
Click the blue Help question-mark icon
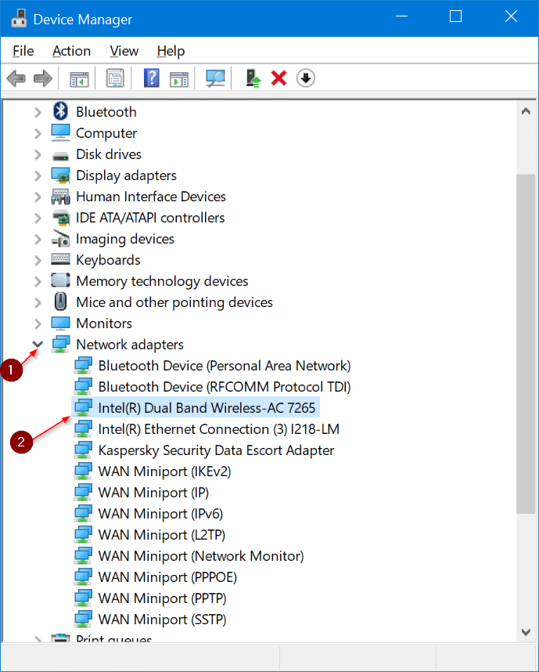coord(152,78)
